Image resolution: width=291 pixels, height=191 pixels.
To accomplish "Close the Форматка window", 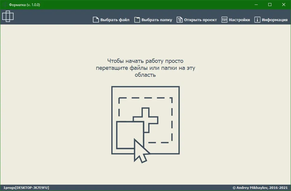I will point(284,5).
